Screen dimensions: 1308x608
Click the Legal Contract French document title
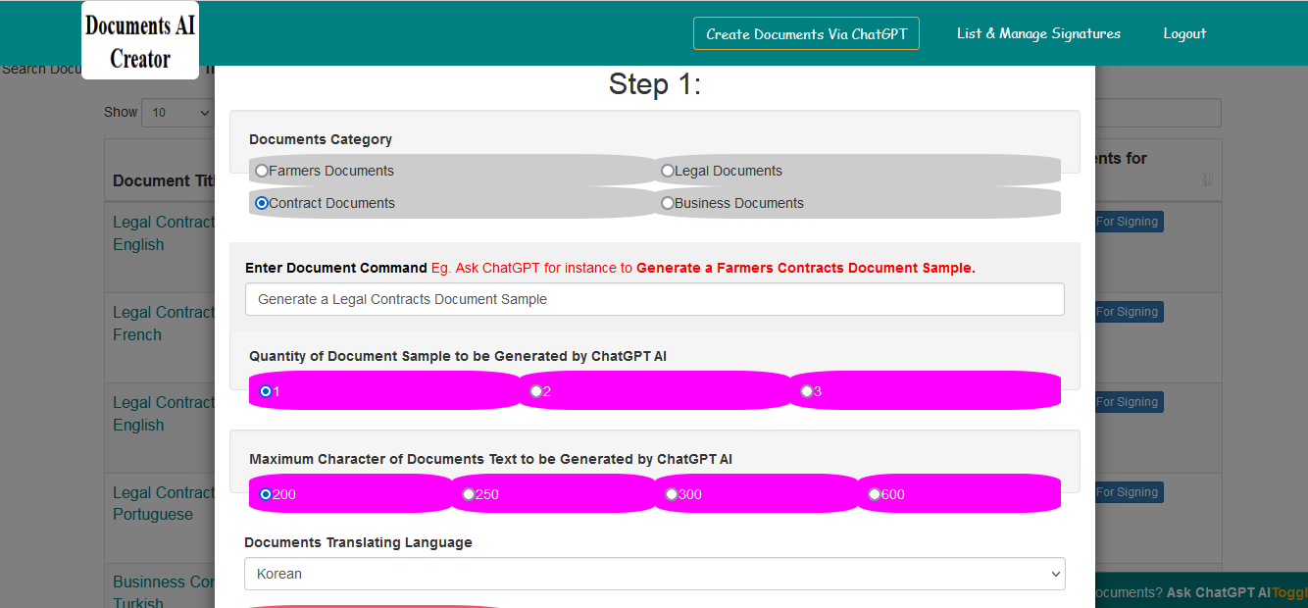point(163,323)
